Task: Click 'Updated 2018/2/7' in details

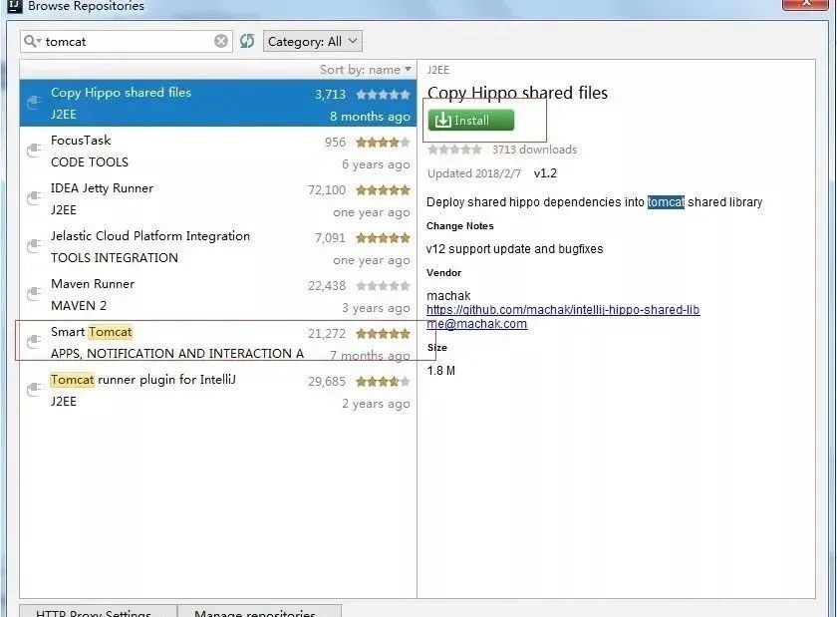Action: pos(474,173)
